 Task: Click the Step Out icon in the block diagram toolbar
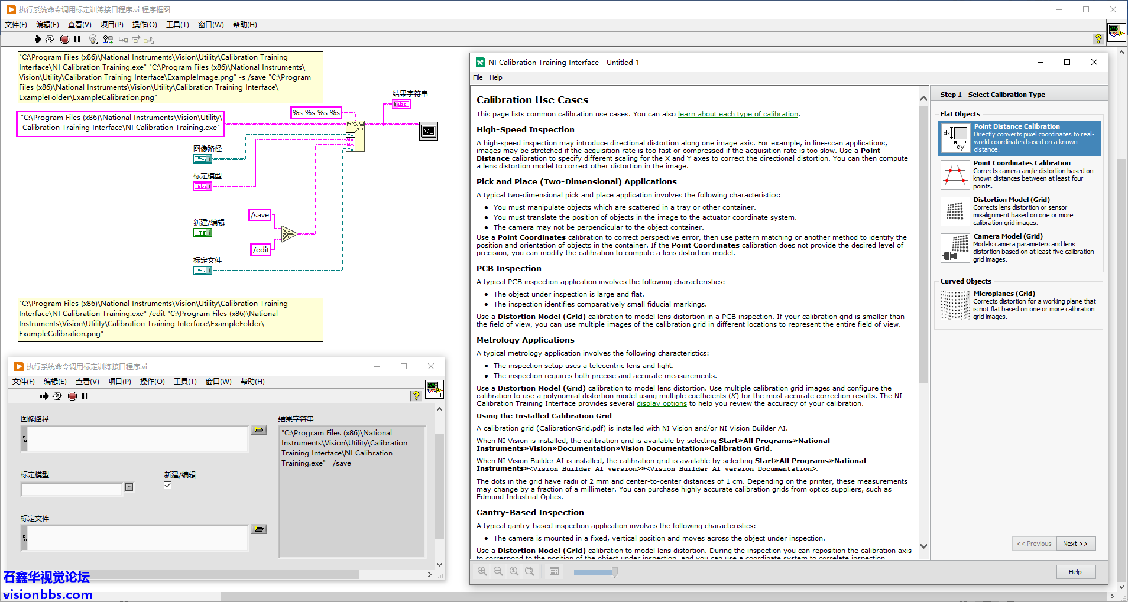(x=148, y=40)
